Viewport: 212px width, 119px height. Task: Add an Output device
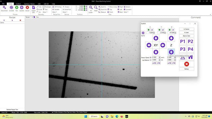[x=66, y=7]
